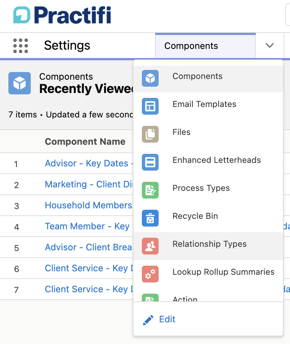Click the Enhanced Letterheads icon
The image size is (290, 344).
(150, 162)
